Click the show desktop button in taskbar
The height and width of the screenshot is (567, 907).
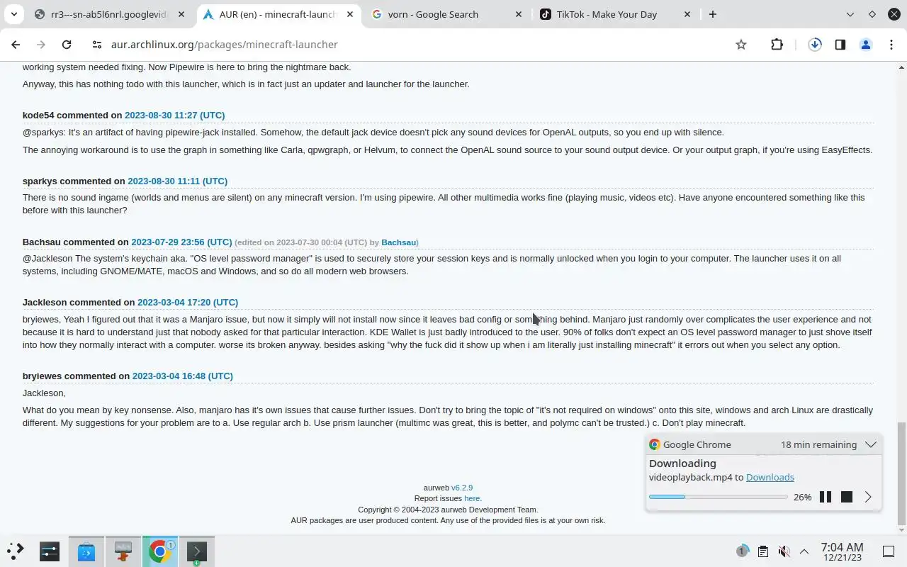pos(889,551)
